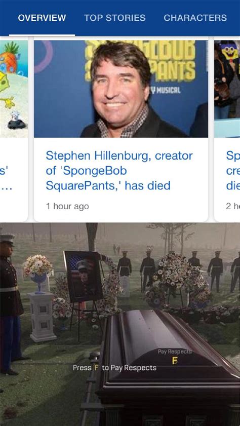Click the yellow F key prompt on coffin
Screen dimensions: 240x426
point(175,360)
